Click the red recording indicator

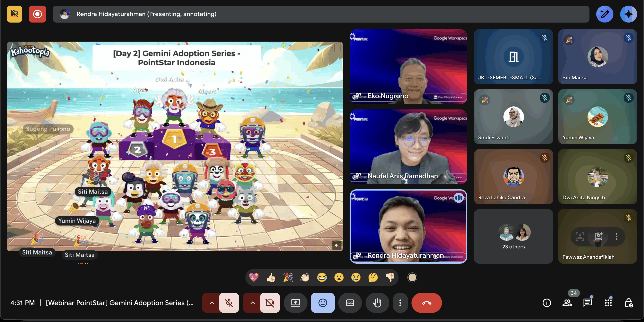tap(37, 14)
